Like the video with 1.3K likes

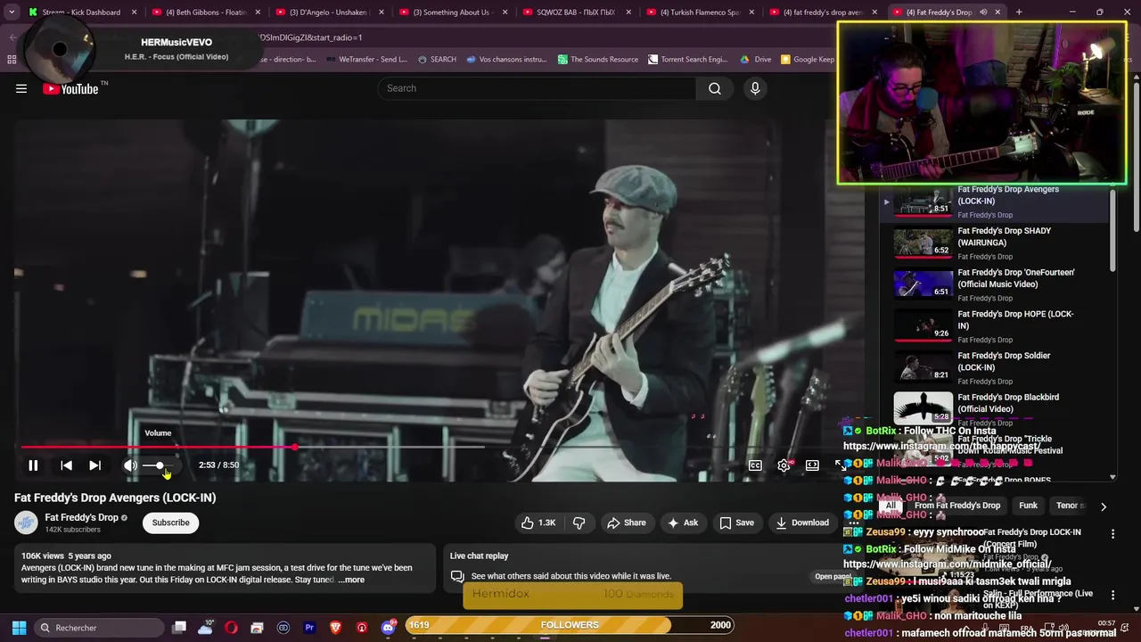point(538,523)
